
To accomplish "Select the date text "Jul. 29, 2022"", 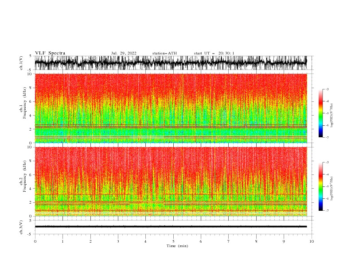I will point(124,53).
